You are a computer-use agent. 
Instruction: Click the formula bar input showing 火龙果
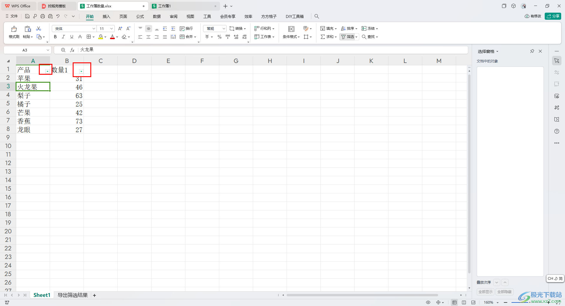click(x=272, y=50)
